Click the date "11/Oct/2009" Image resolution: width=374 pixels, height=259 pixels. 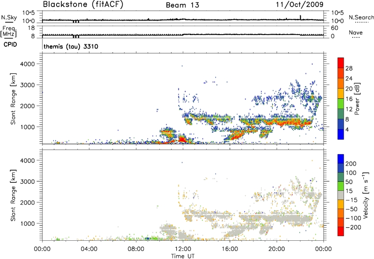tap(300, 5)
